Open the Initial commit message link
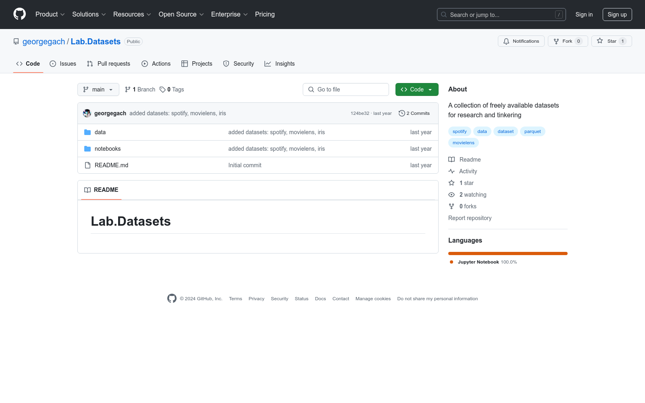The height and width of the screenshot is (403, 645). click(x=245, y=165)
